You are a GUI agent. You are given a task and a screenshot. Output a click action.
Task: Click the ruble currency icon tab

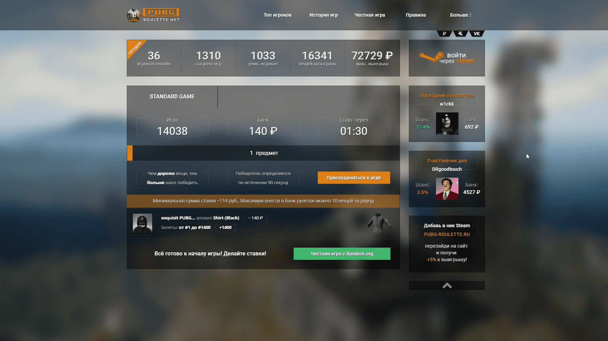pos(444,34)
